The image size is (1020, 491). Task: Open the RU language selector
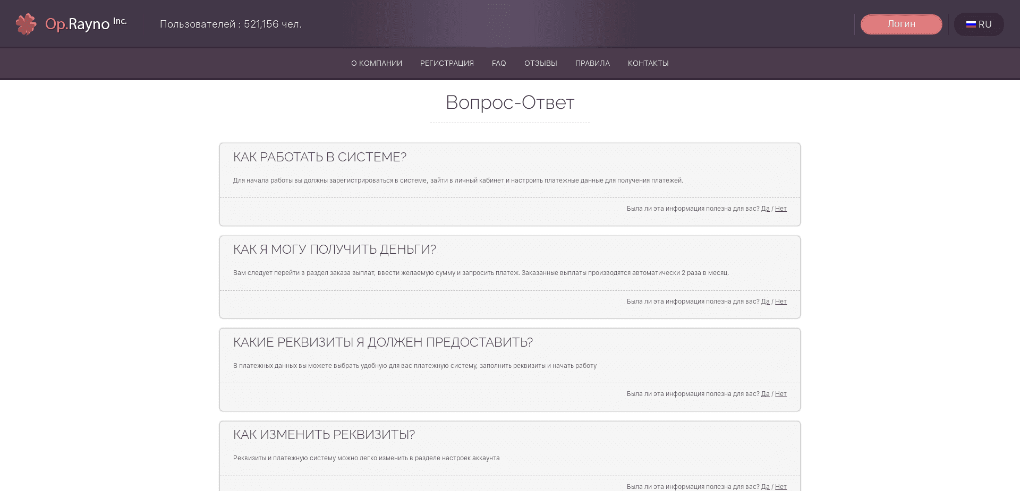coord(979,24)
